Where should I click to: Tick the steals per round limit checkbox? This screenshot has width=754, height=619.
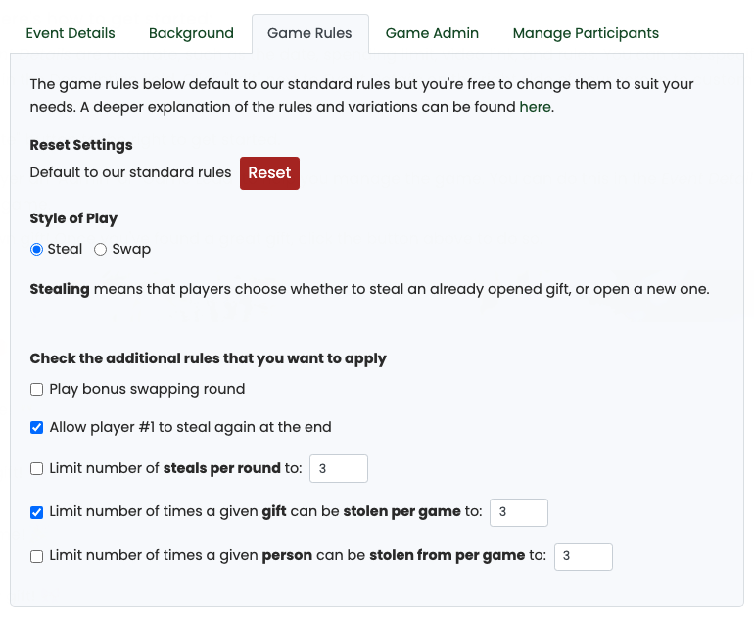pos(37,468)
